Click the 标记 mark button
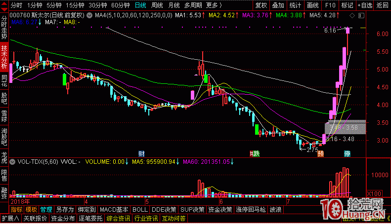The image size is (391, 224). tap(347, 5)
